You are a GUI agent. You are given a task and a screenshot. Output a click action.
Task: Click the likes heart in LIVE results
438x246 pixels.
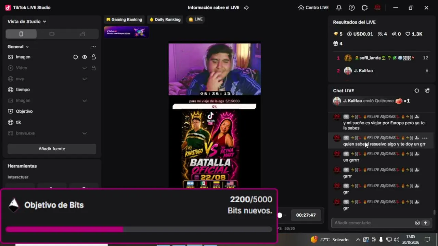coord(414,34)
